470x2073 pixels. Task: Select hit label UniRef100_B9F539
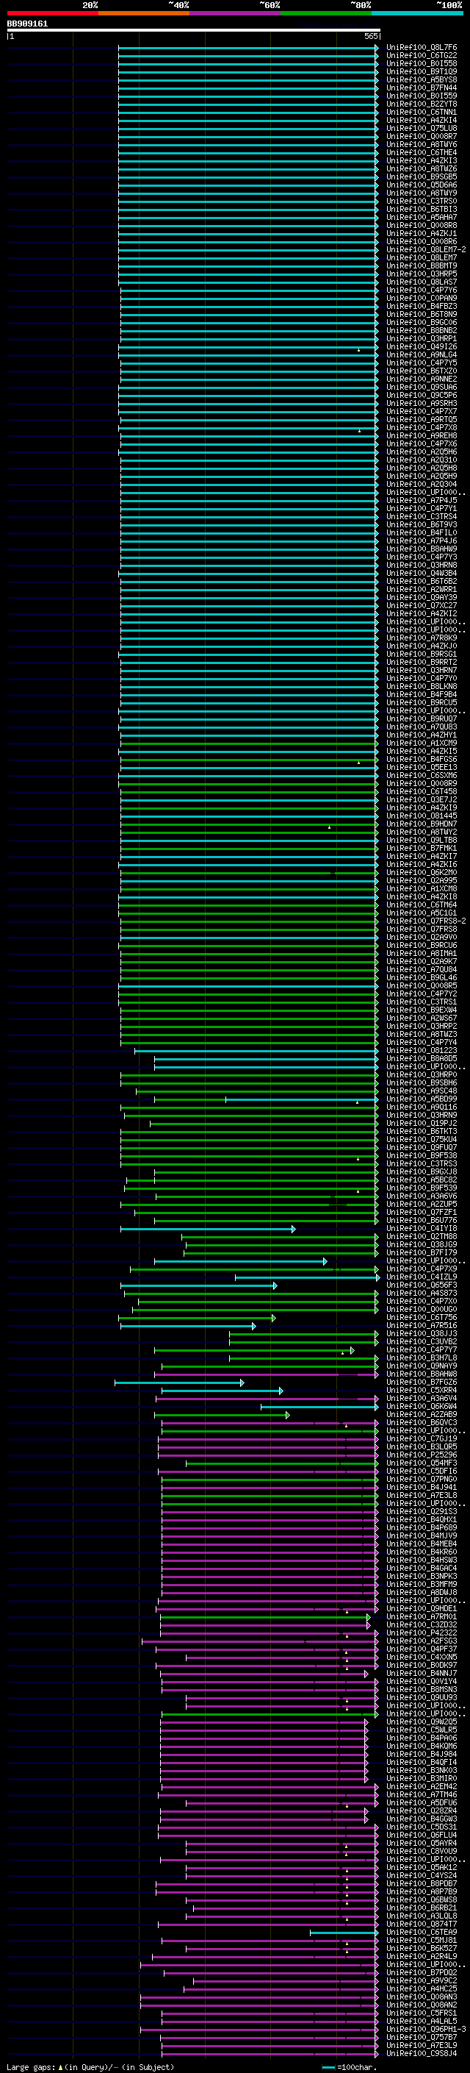pos(421,1187)
